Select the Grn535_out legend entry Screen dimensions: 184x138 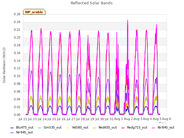[x=50, y=127]
